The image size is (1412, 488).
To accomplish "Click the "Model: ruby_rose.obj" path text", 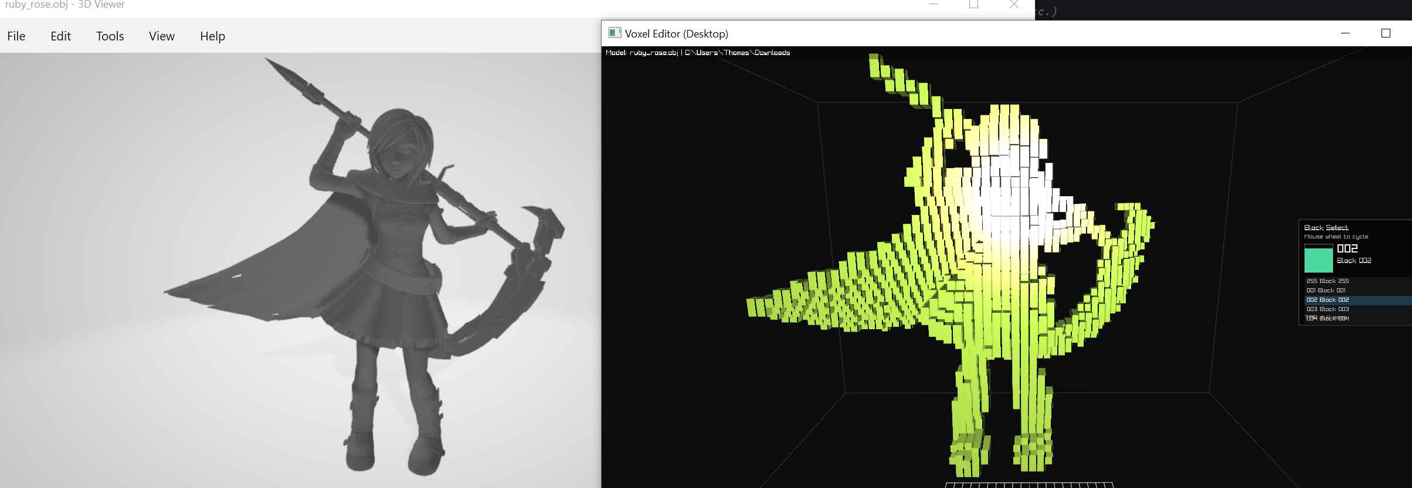I will point(698,53).
